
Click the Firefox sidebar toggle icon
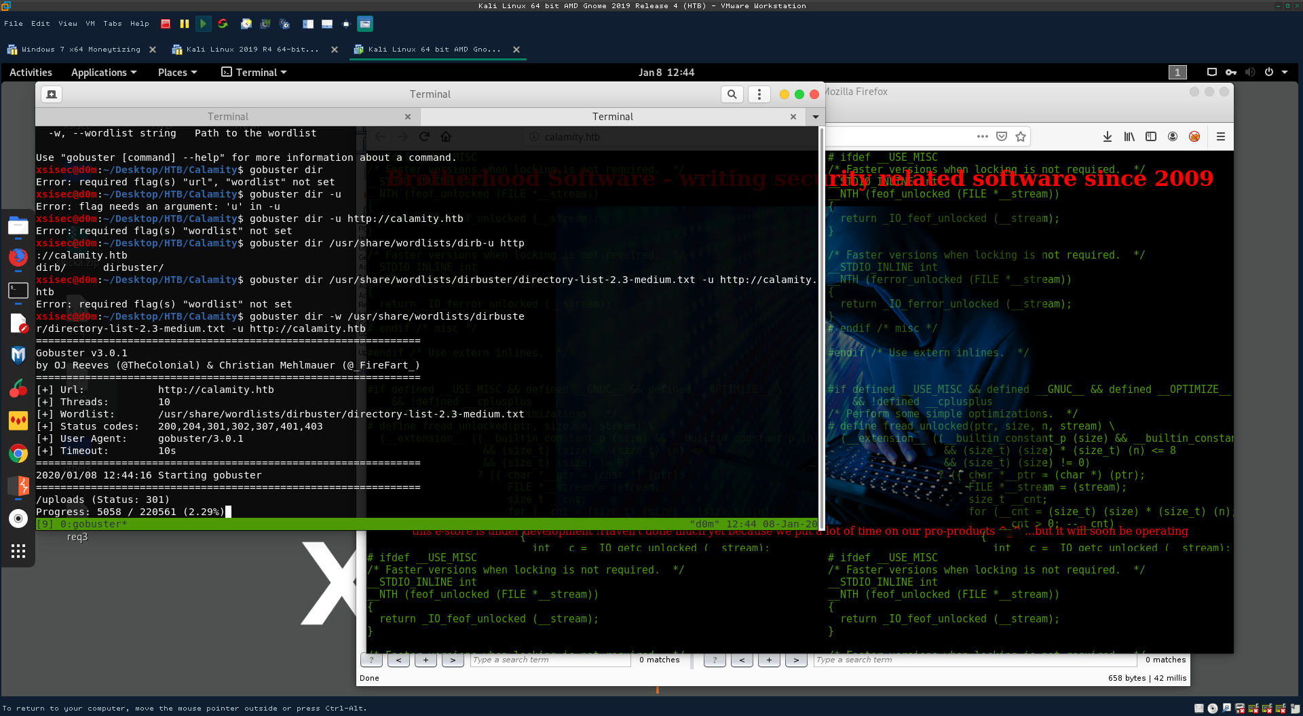coord(1151,136)
